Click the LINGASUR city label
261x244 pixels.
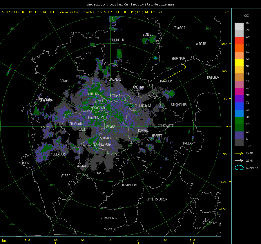coord(165,81)
